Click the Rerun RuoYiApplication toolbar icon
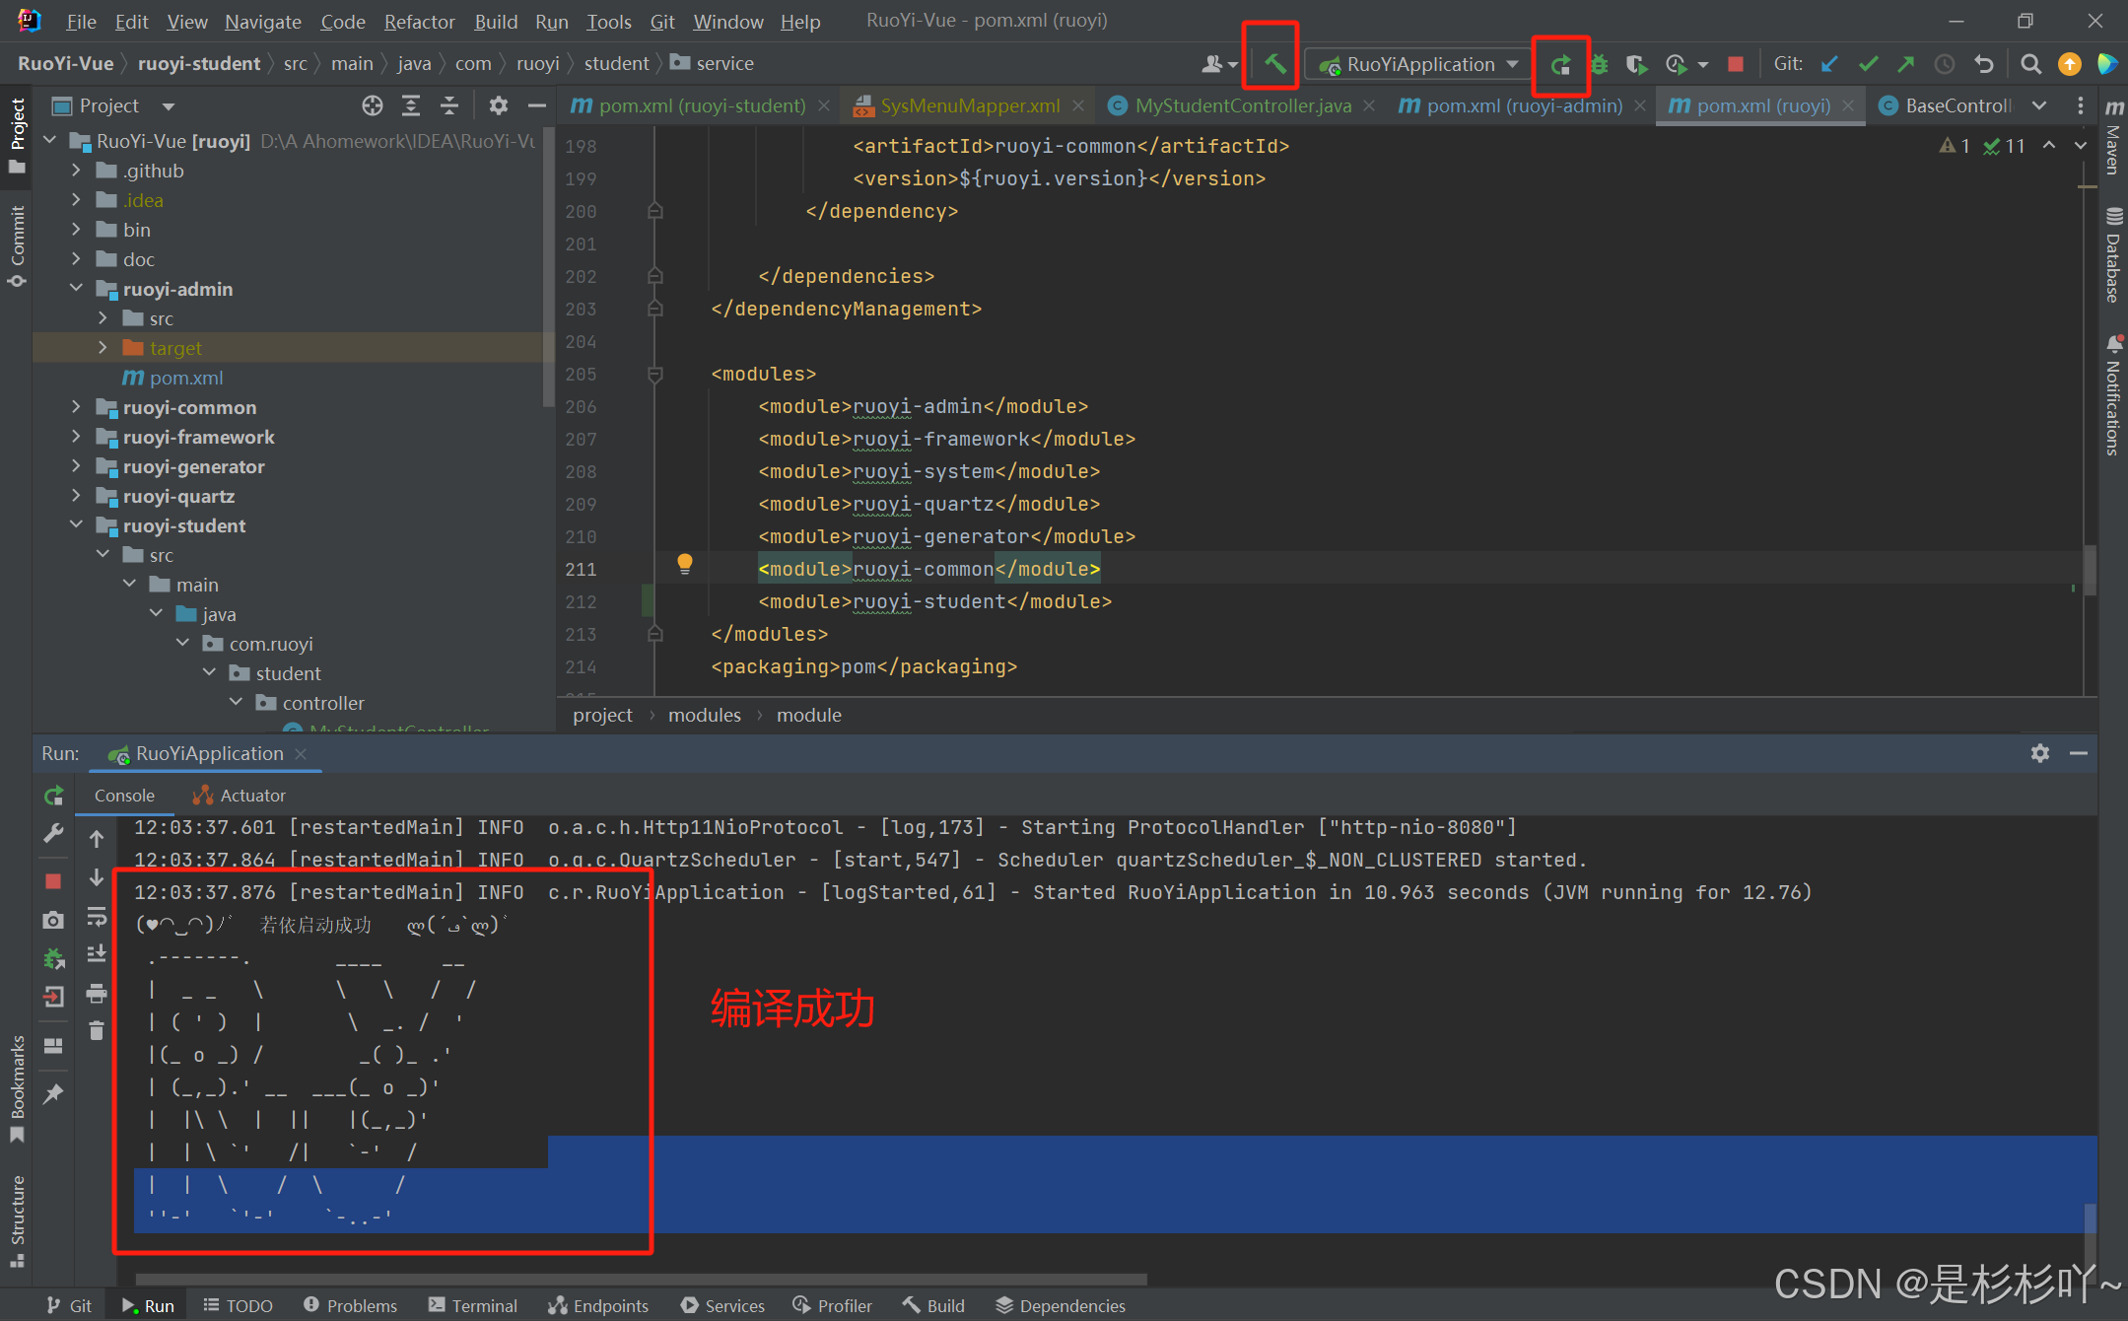This screenshot has height=1321, width=2128. 1560,65
